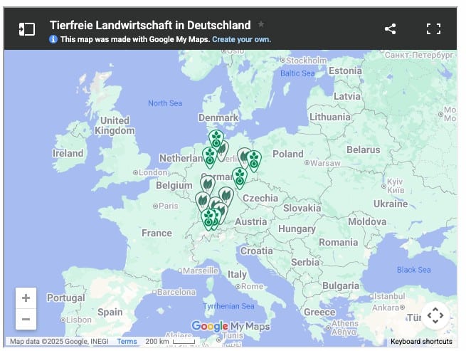Click the share map icon
Image resolution: width=466 pixels, height=351 pixels.
coord(390,29)
